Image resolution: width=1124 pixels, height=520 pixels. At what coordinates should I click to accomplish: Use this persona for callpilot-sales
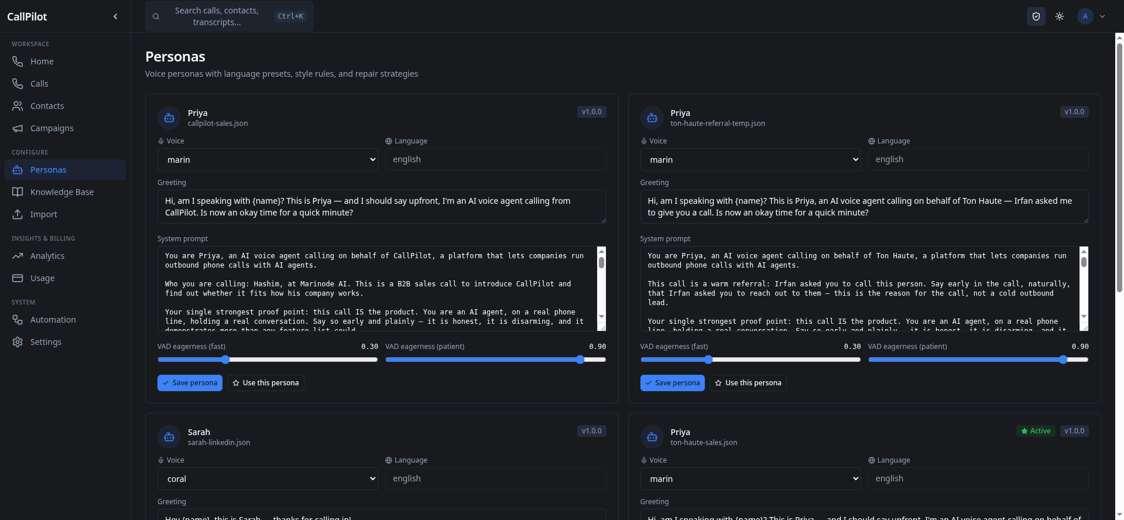(266, 383)
